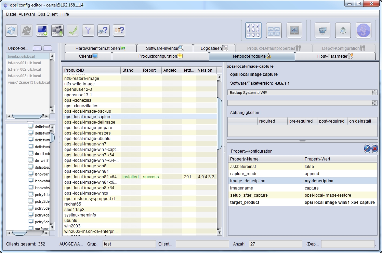Click the stacked monitors group actions icon
382x253 pixels.
tap(322, 30)
